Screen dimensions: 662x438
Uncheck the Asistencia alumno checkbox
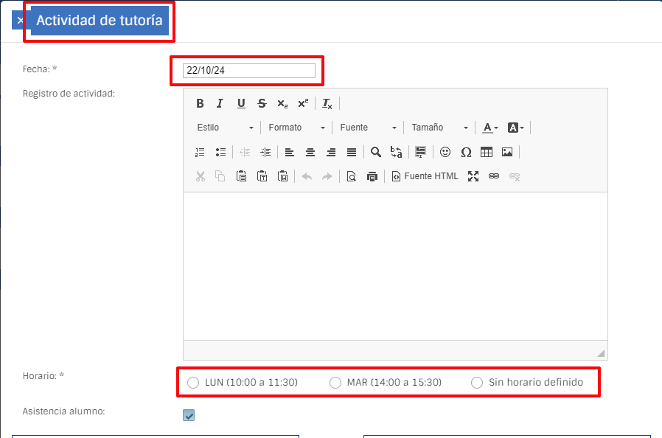pyautogui.click(x=189, y=416)
